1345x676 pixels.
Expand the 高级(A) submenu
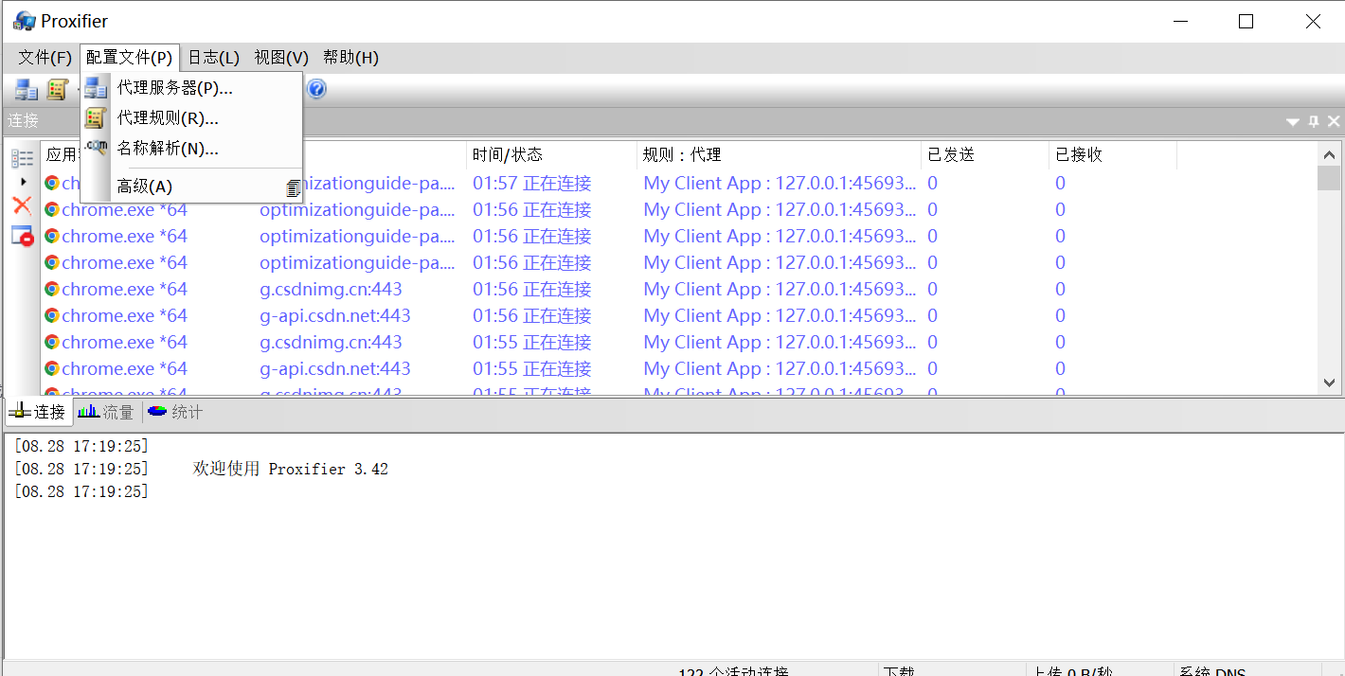click(191, 187)
